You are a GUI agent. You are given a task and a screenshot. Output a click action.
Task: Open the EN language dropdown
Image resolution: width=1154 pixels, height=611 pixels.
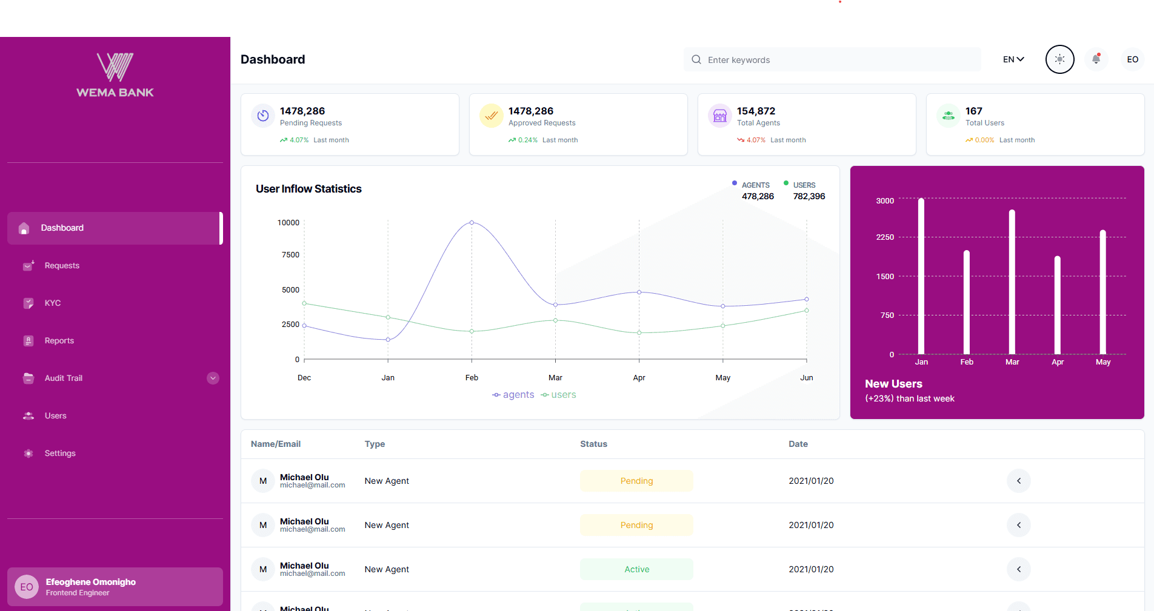pyautogui.click(x=1013, y=59)
